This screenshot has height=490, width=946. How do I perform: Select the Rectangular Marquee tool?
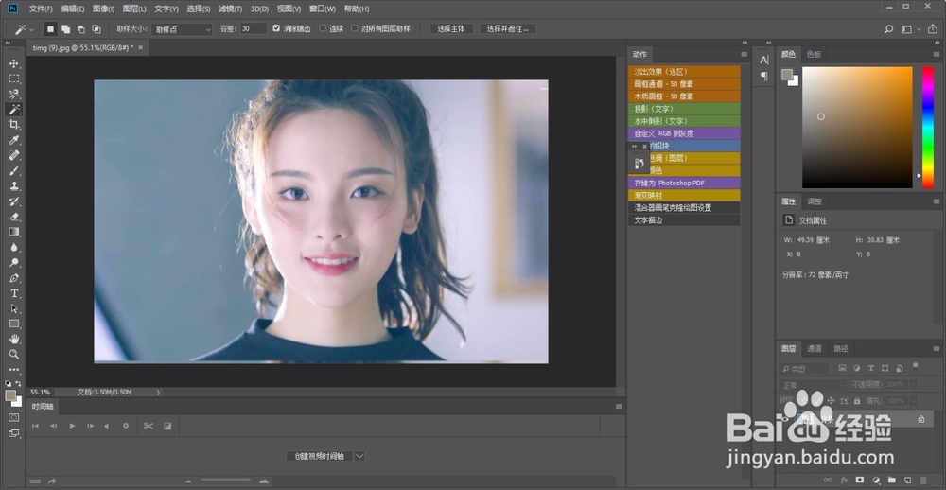[14, 79]
